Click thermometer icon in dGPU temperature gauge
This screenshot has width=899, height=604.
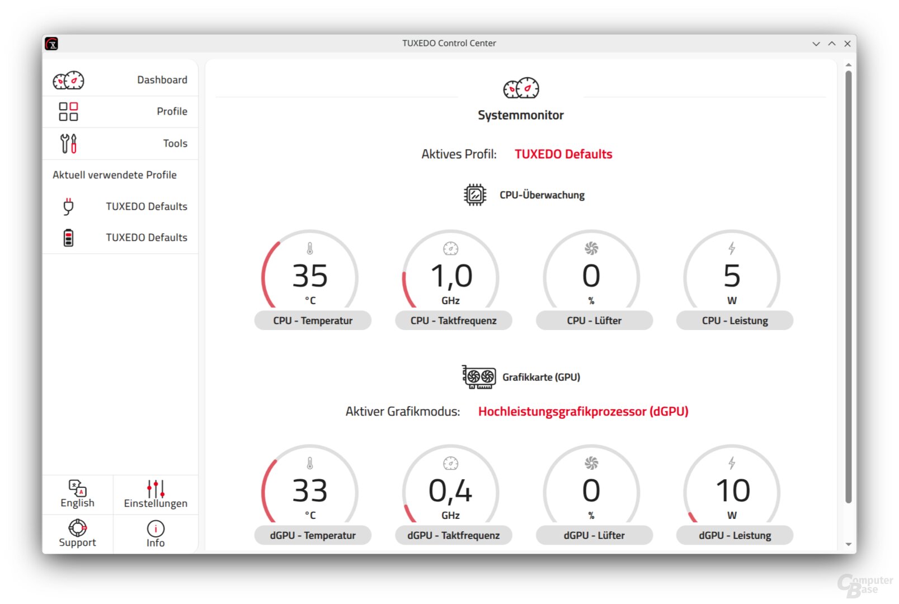click(310, 463)
